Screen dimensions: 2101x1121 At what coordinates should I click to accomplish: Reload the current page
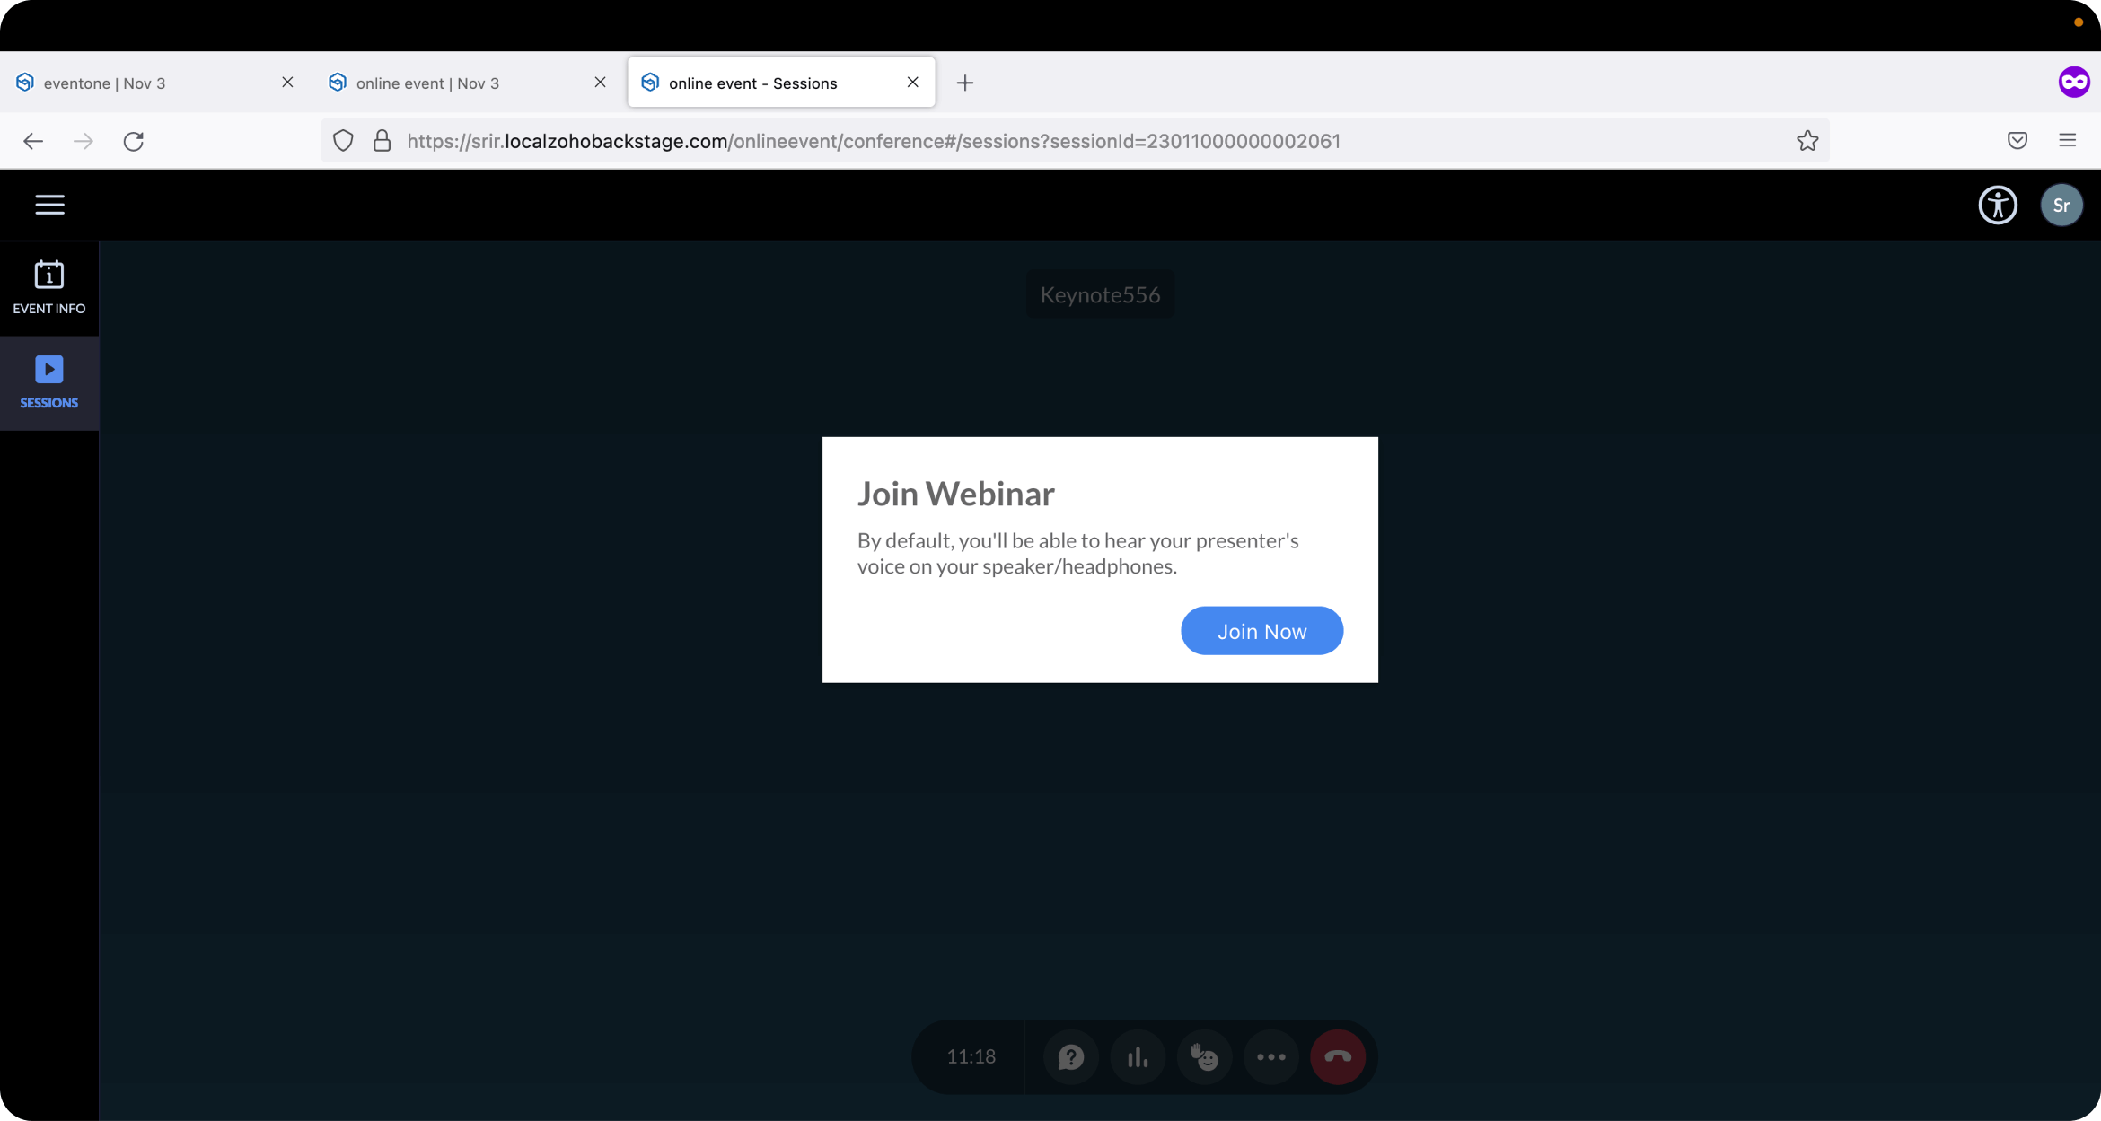[x=134, y=141]
